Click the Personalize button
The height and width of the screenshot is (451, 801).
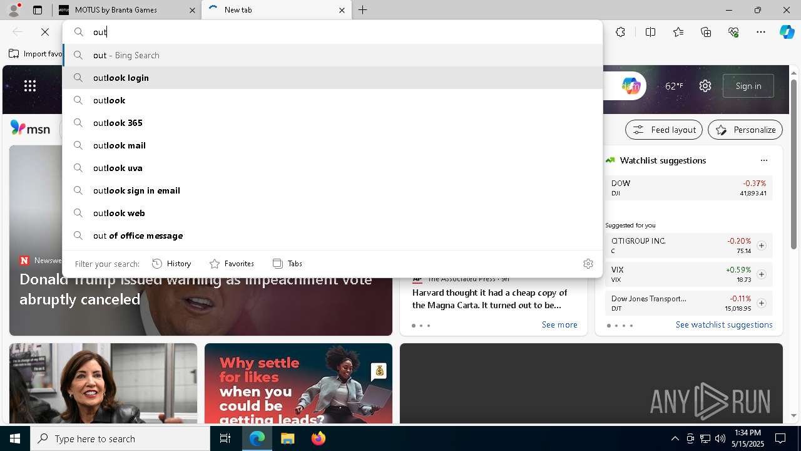[745, 130]
